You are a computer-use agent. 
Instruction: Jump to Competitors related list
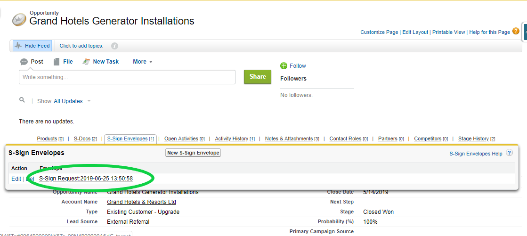[x=431, y=138]
